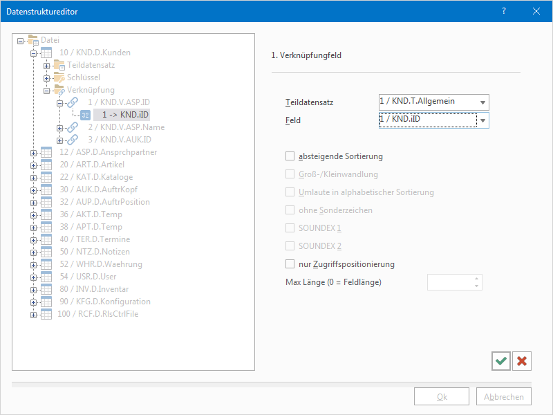This screenshot has width=553, height=415.
Task: Collapse the 10 / KND.D.Kunden tree node
Action: coord(33,53)
